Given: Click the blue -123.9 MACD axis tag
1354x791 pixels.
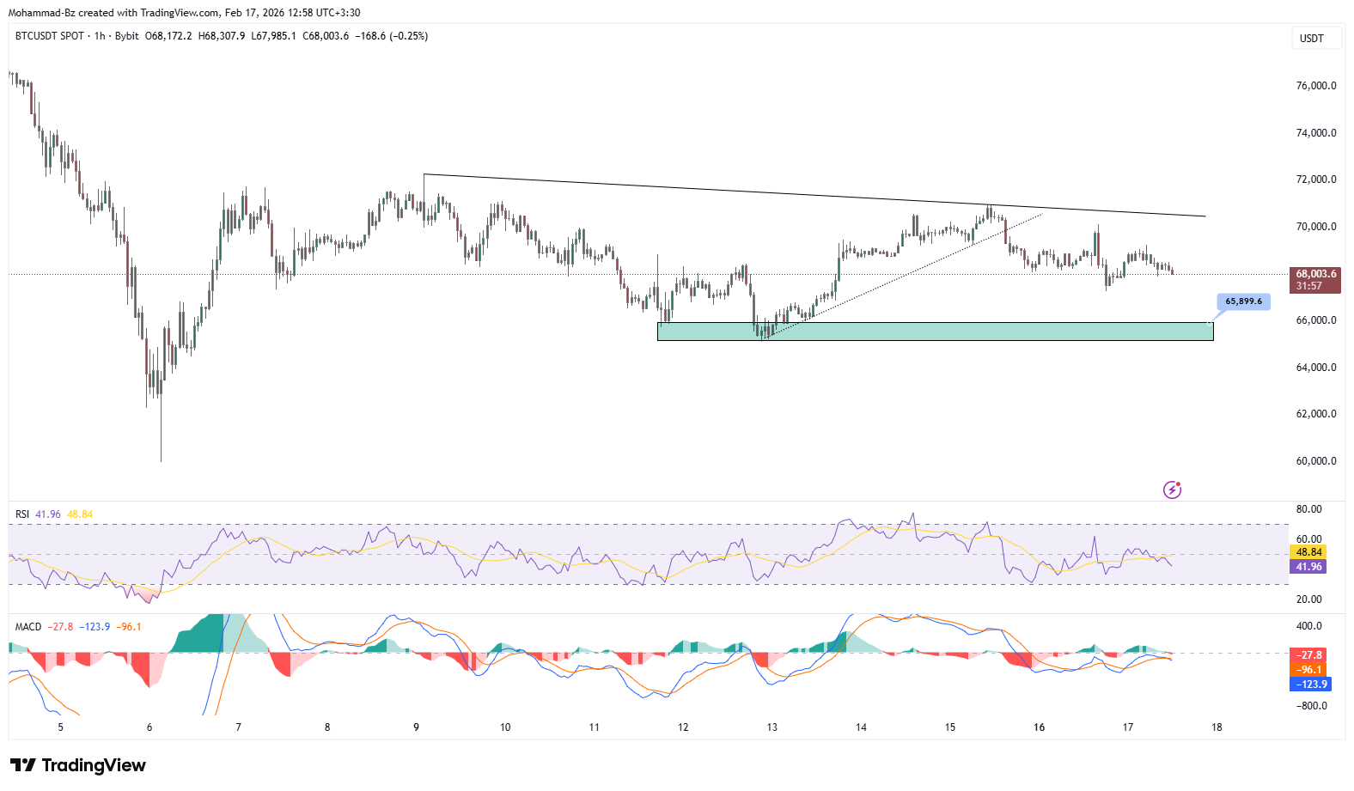Looking at the screenshot, I should pos(1310,685).
